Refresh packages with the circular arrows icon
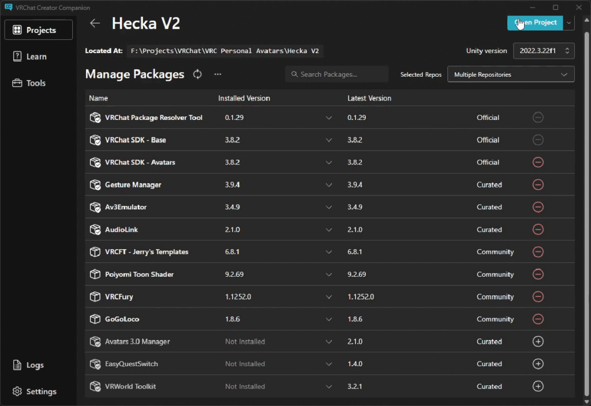 pyautogui.click(x=197, y=74)
